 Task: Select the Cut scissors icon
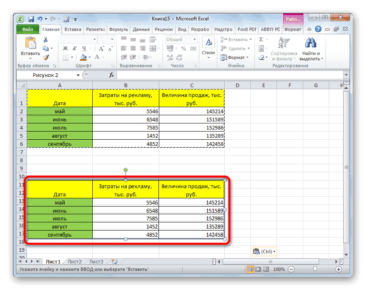(45, 40)
